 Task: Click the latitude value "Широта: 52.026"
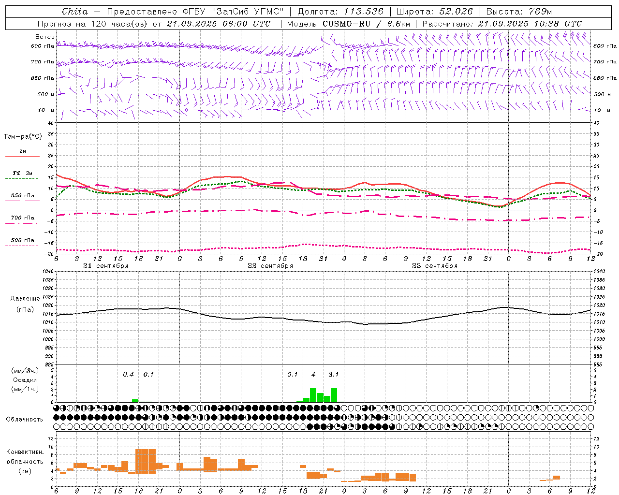[x=434, y=12]
